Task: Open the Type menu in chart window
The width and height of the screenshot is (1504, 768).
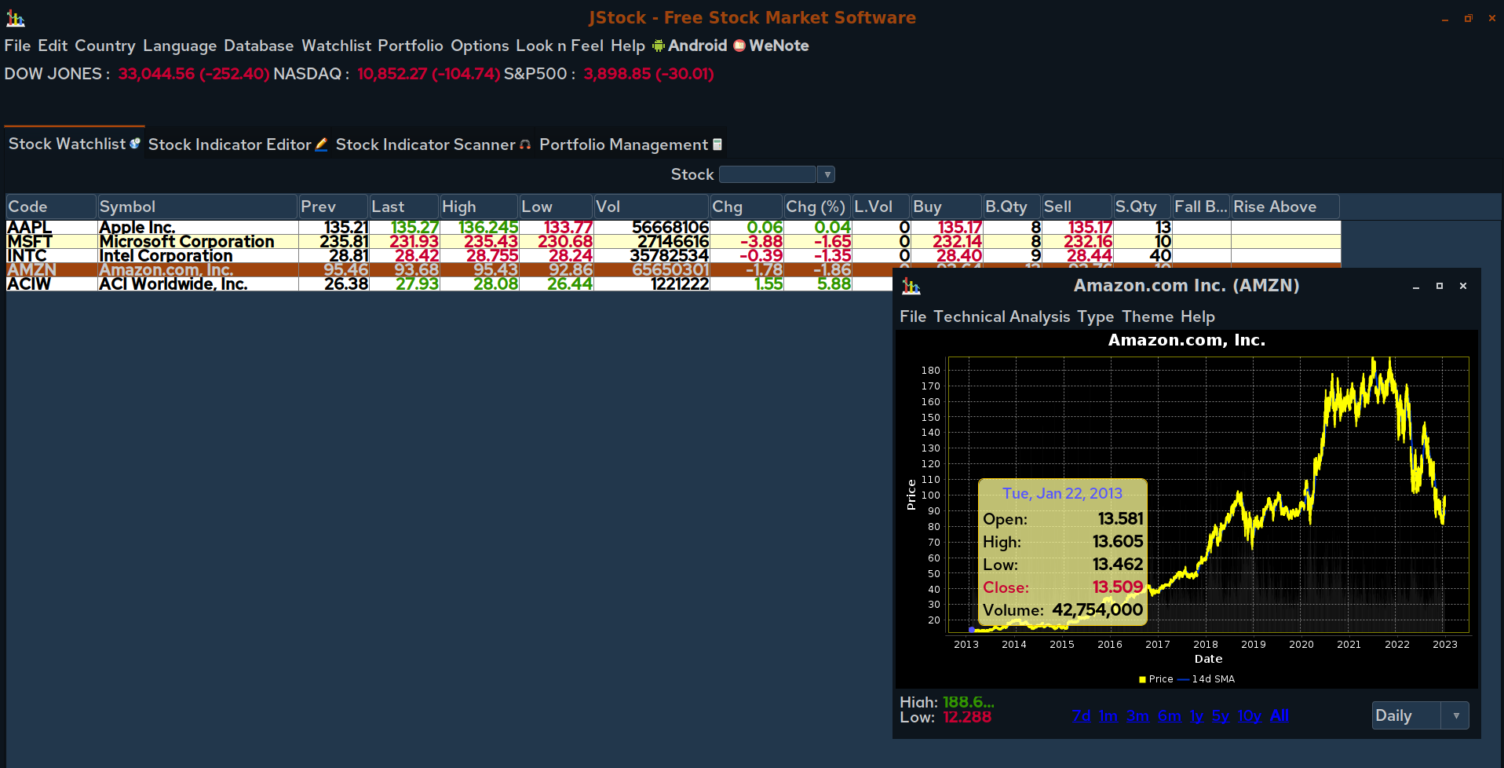Action: point(1096,316)
